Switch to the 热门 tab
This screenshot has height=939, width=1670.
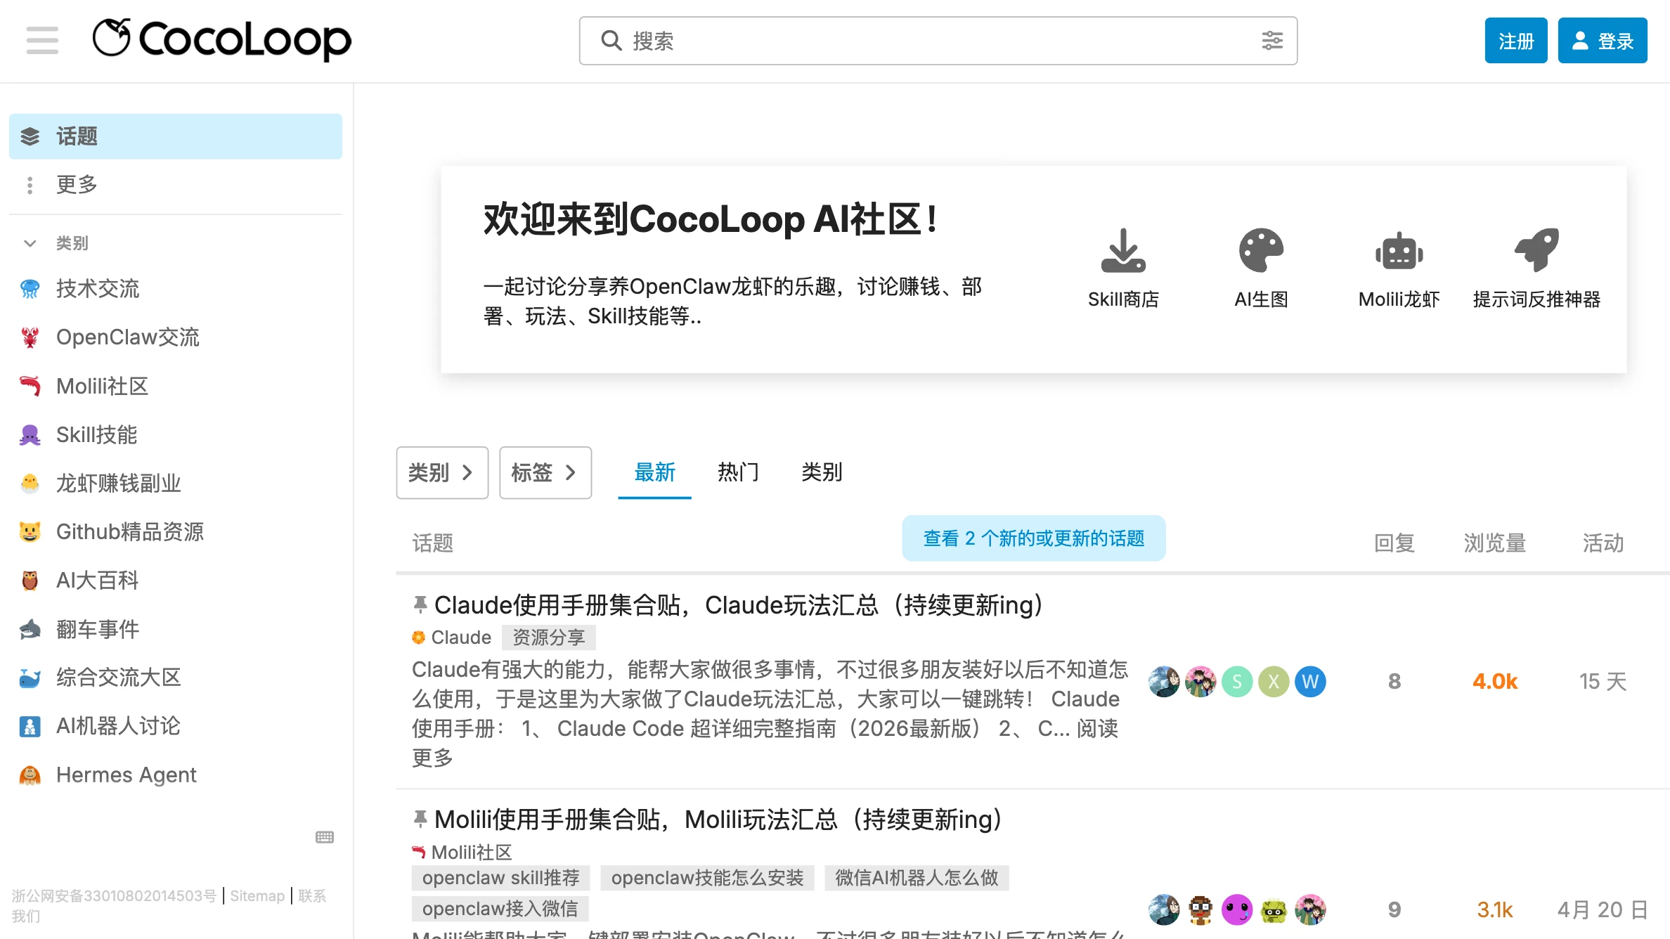coord(738,472)
